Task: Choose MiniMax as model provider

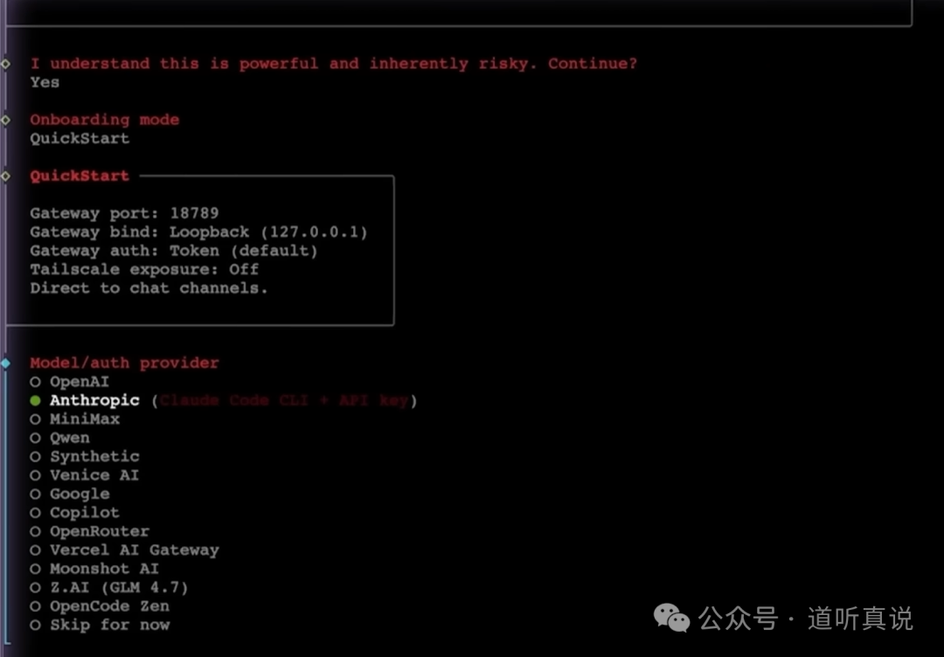Action: pos(75,418)
